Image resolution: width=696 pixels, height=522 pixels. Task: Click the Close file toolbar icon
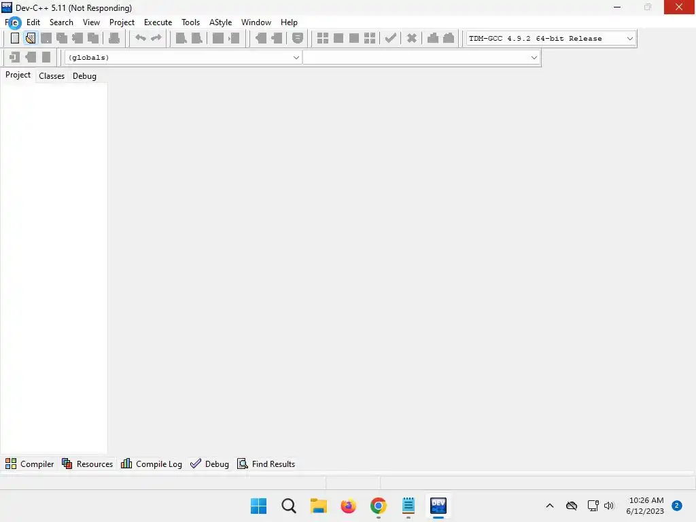coord(77,38)
